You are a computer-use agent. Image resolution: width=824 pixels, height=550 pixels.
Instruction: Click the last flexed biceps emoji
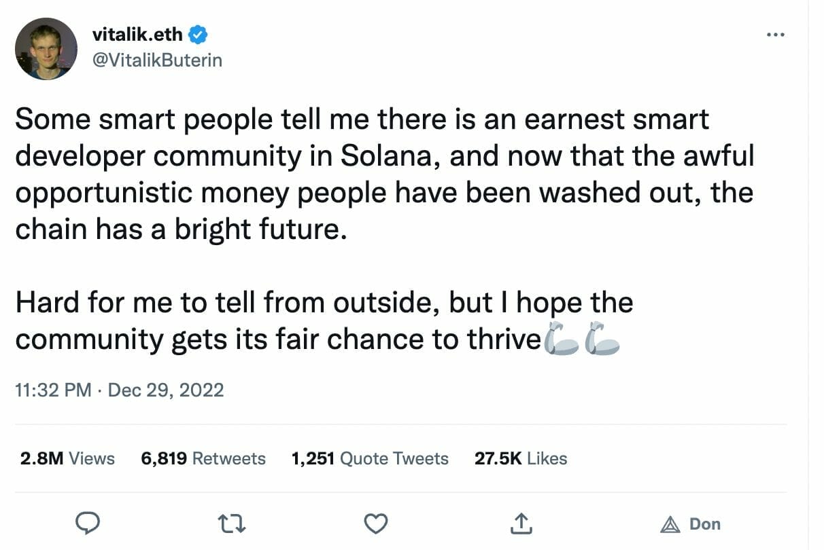click(603, 340)
